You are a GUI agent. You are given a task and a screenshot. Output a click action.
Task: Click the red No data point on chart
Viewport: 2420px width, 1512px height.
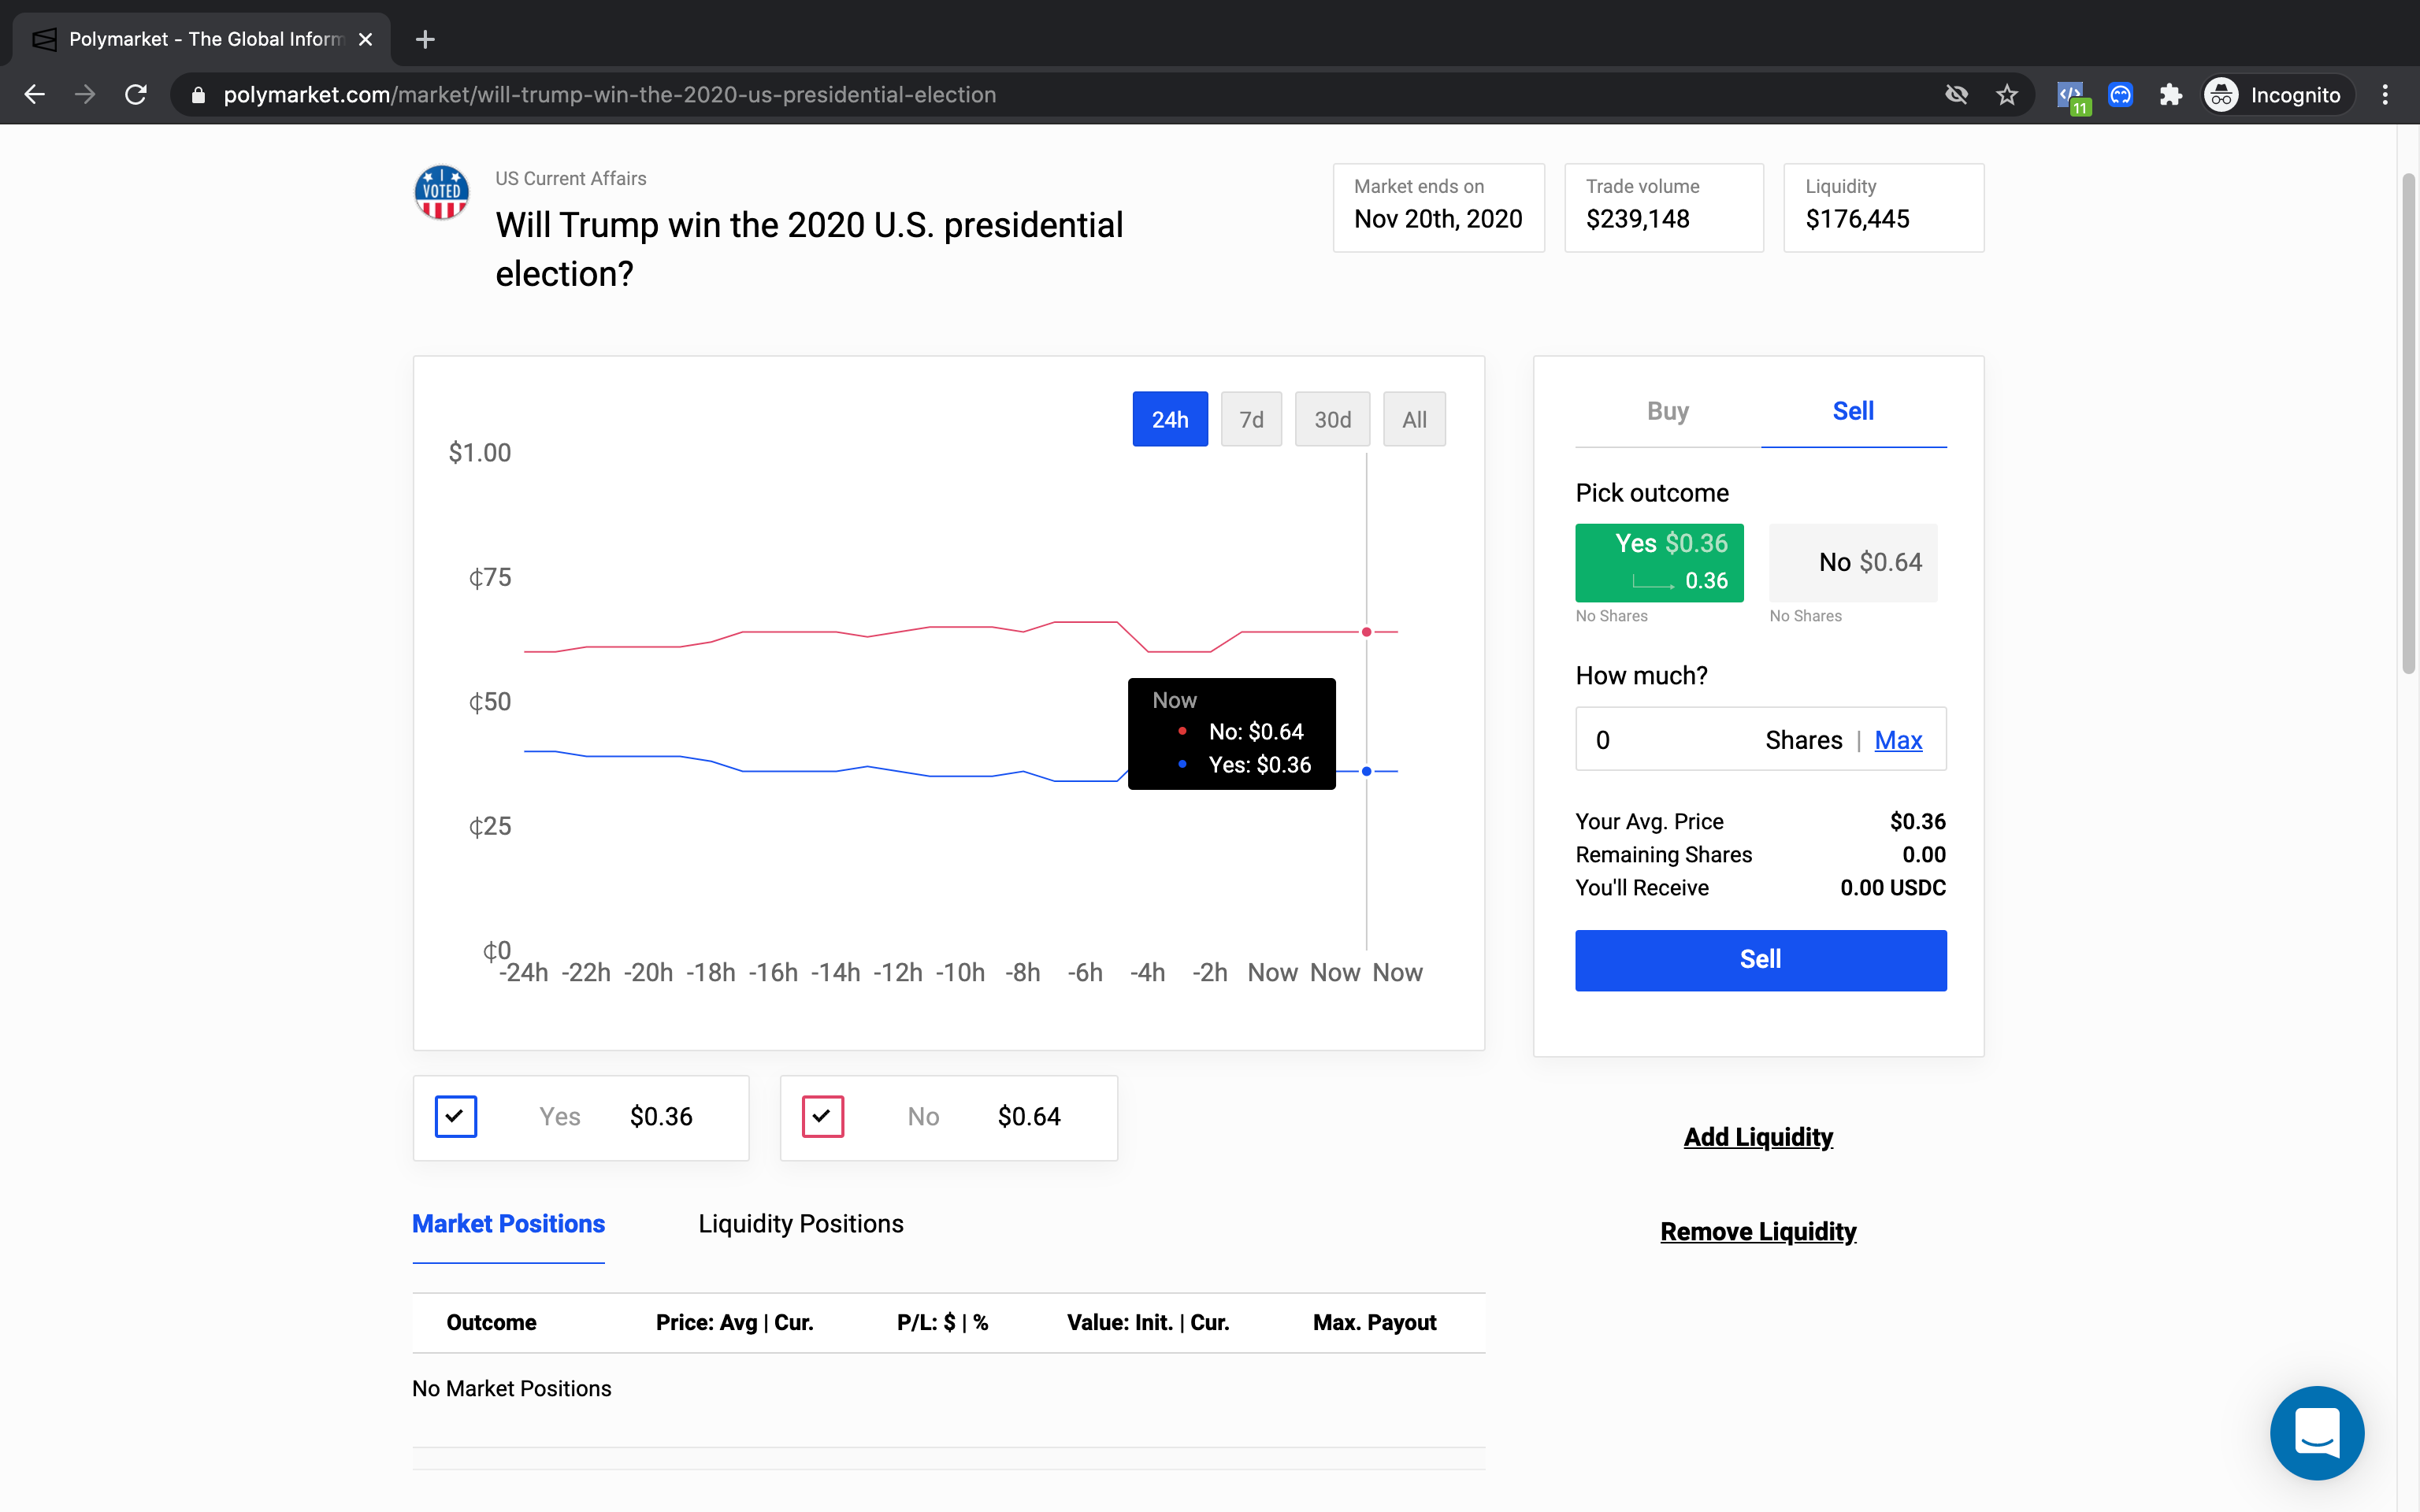(x=1366, y=632)
